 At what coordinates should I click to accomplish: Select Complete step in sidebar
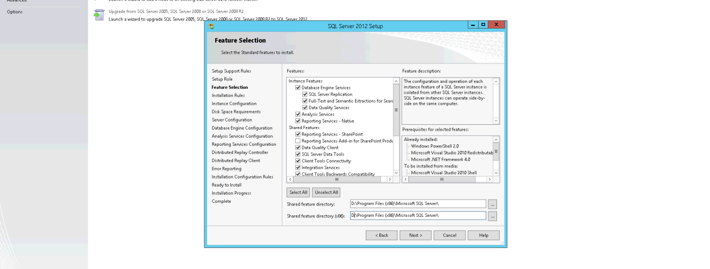[221, 201]
